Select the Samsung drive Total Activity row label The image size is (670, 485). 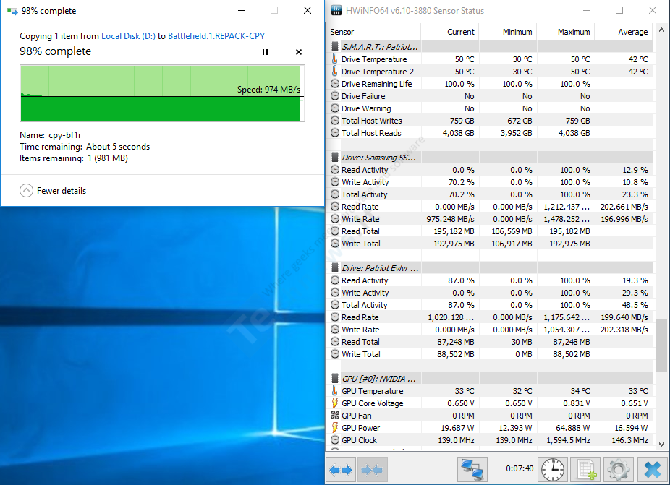[364, 194]
